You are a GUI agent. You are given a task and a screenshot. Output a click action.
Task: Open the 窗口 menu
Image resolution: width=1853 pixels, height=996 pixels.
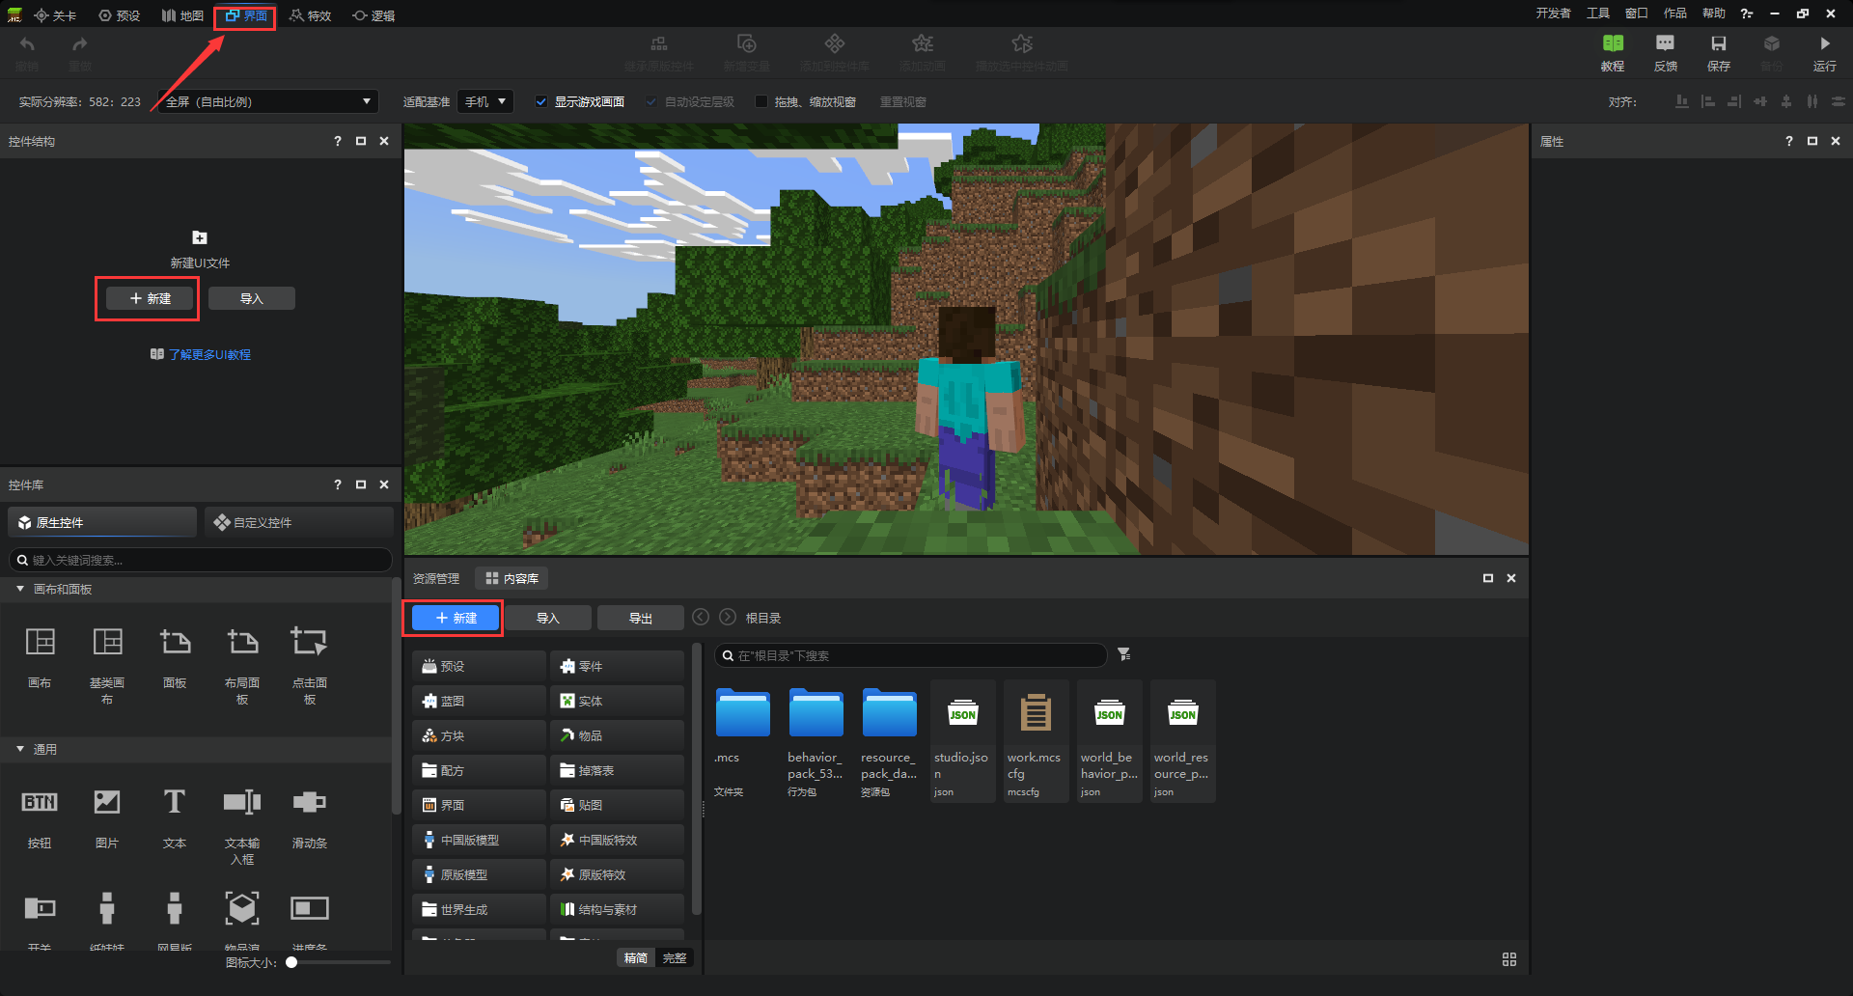point(1637,14)
